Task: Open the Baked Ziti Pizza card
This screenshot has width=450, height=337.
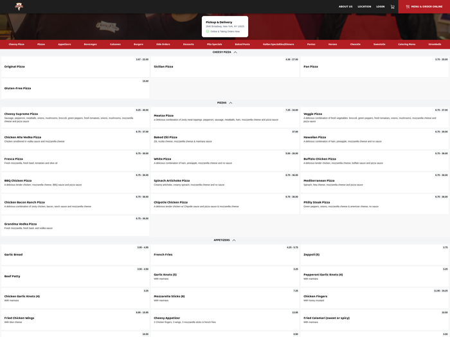Action: tap(225, 139)
